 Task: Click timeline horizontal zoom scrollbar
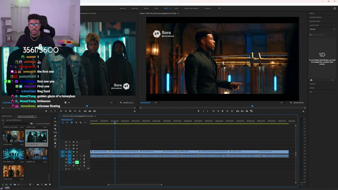click(135, 184)
